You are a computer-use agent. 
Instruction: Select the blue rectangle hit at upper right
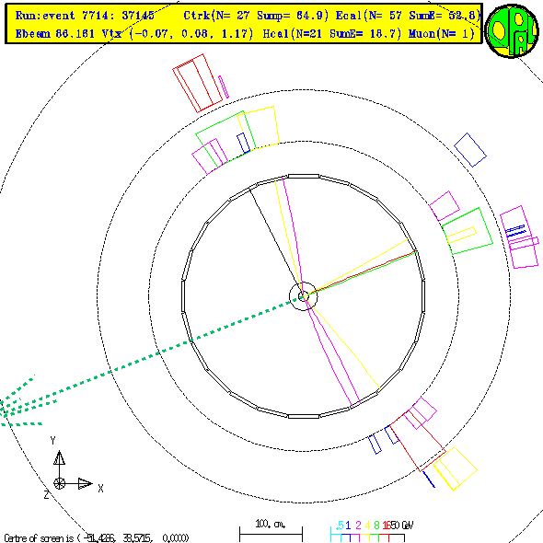tap(470, 150)
